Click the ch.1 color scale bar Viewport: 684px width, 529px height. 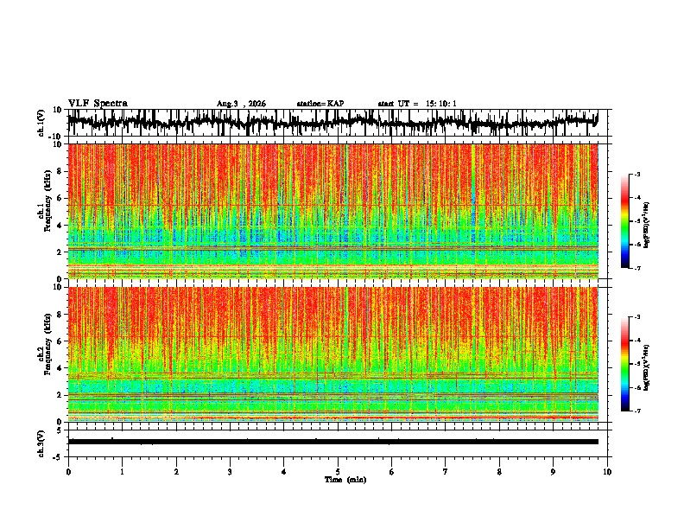624,221
